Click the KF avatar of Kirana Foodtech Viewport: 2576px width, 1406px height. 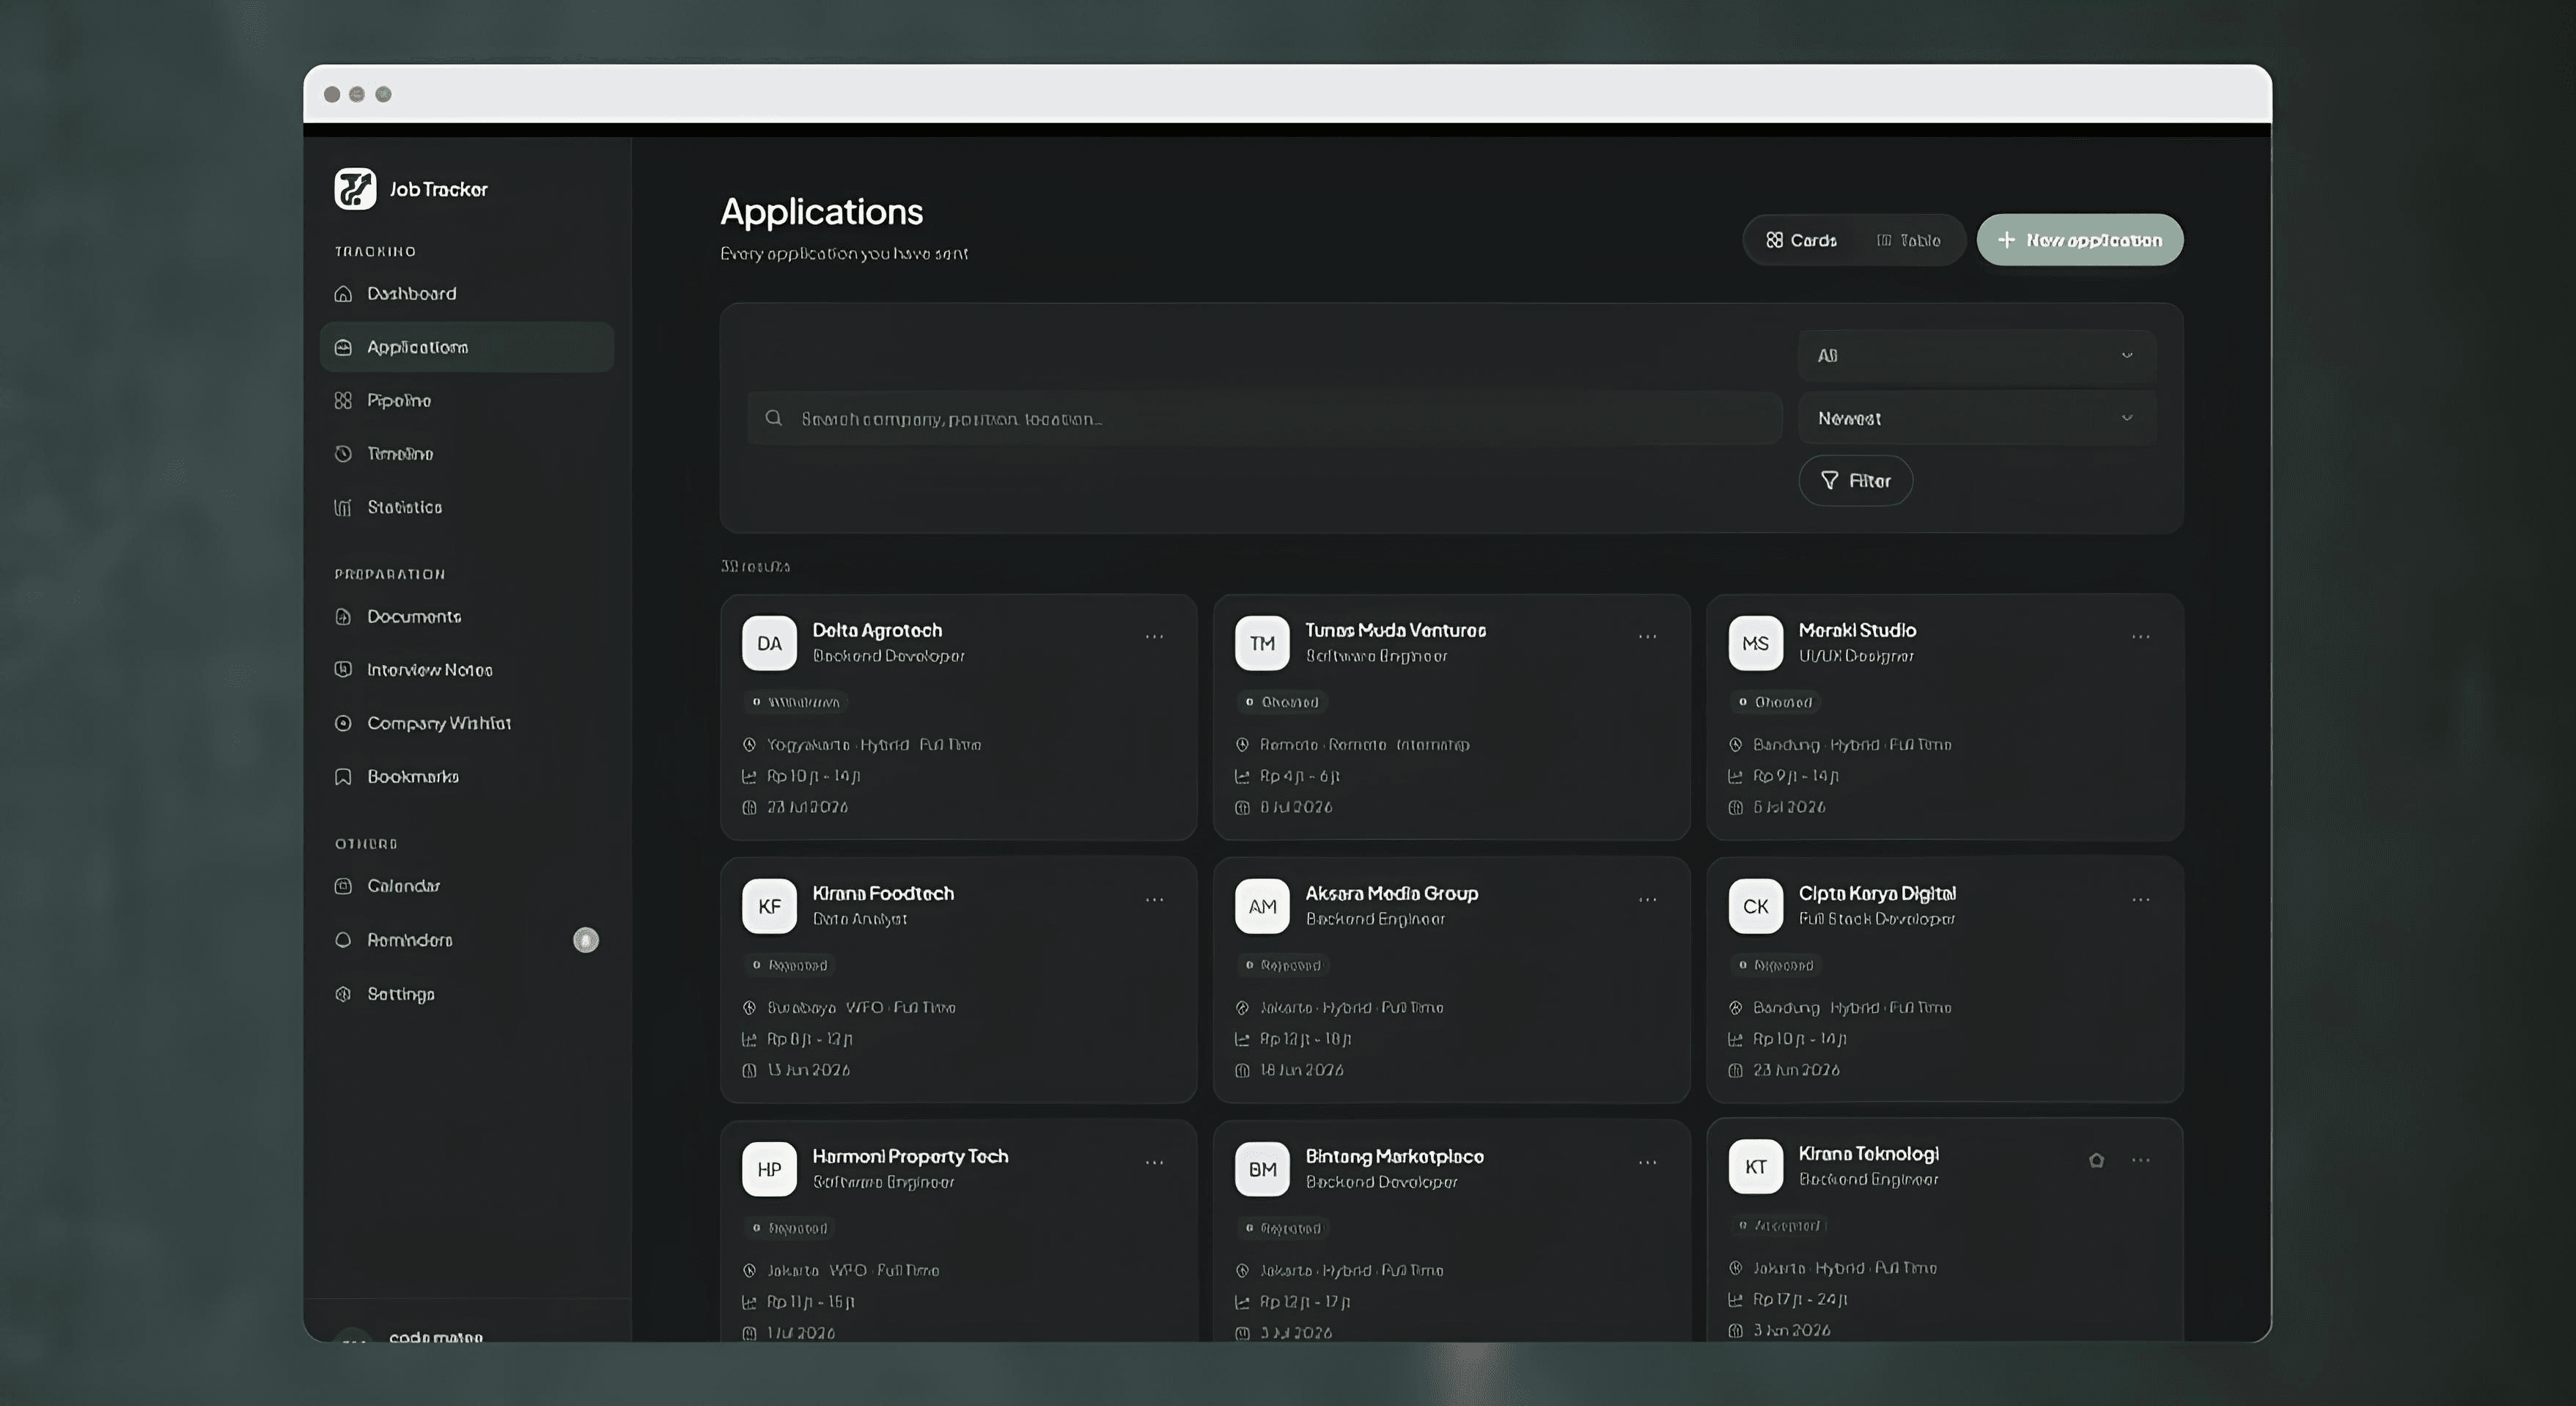769,906
